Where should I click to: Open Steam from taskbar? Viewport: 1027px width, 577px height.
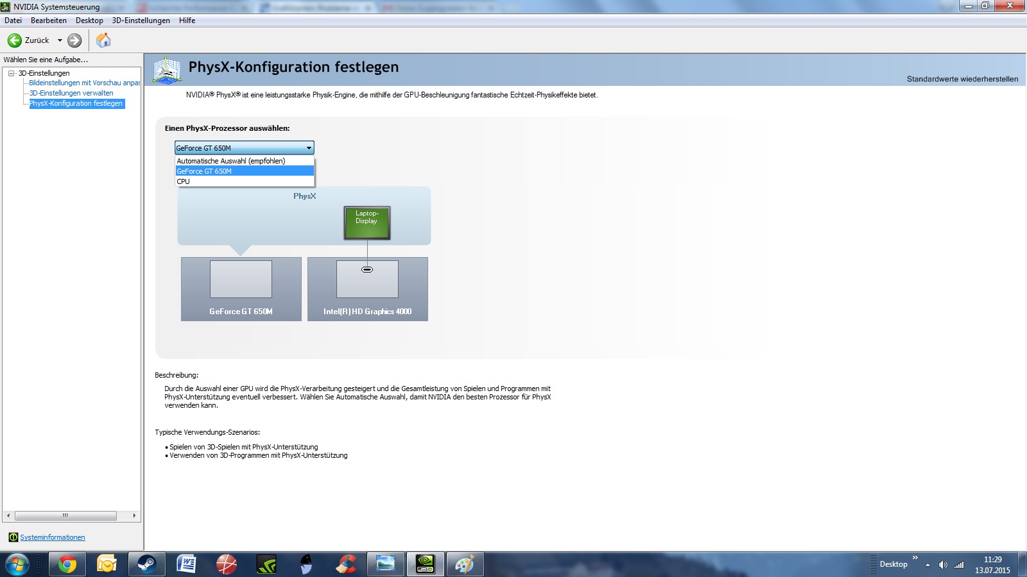tap(146, 565)
